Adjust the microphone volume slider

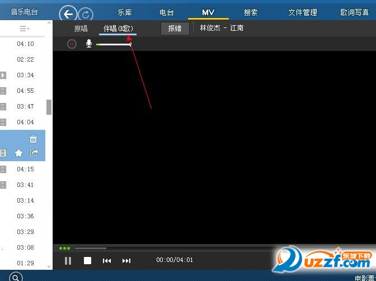(x=114, y=44)
